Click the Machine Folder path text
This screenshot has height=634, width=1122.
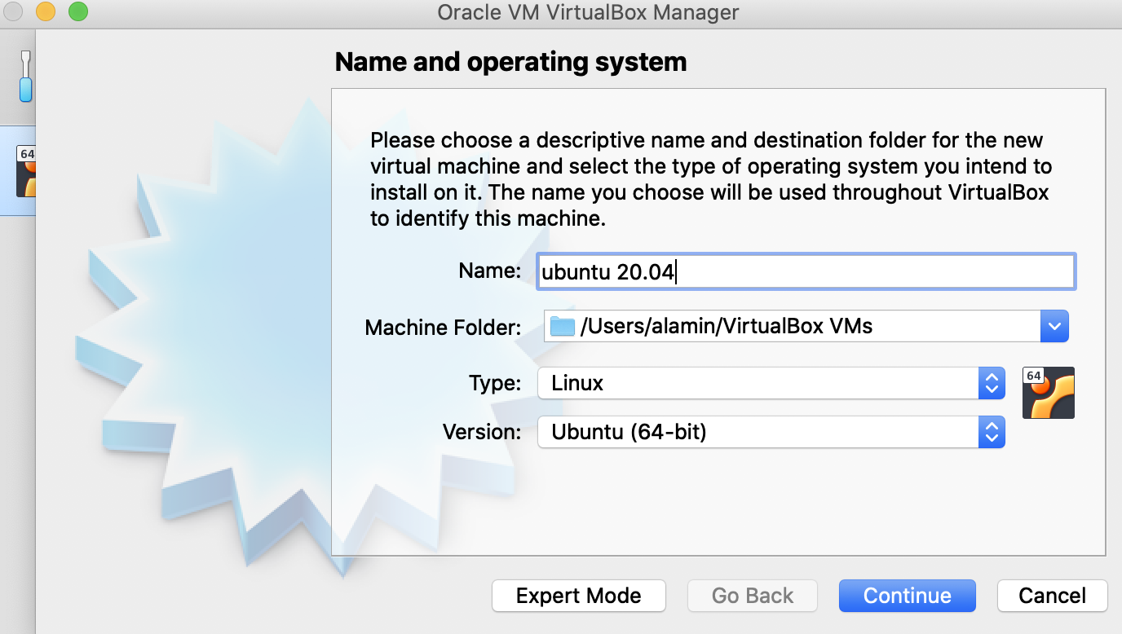727,327
